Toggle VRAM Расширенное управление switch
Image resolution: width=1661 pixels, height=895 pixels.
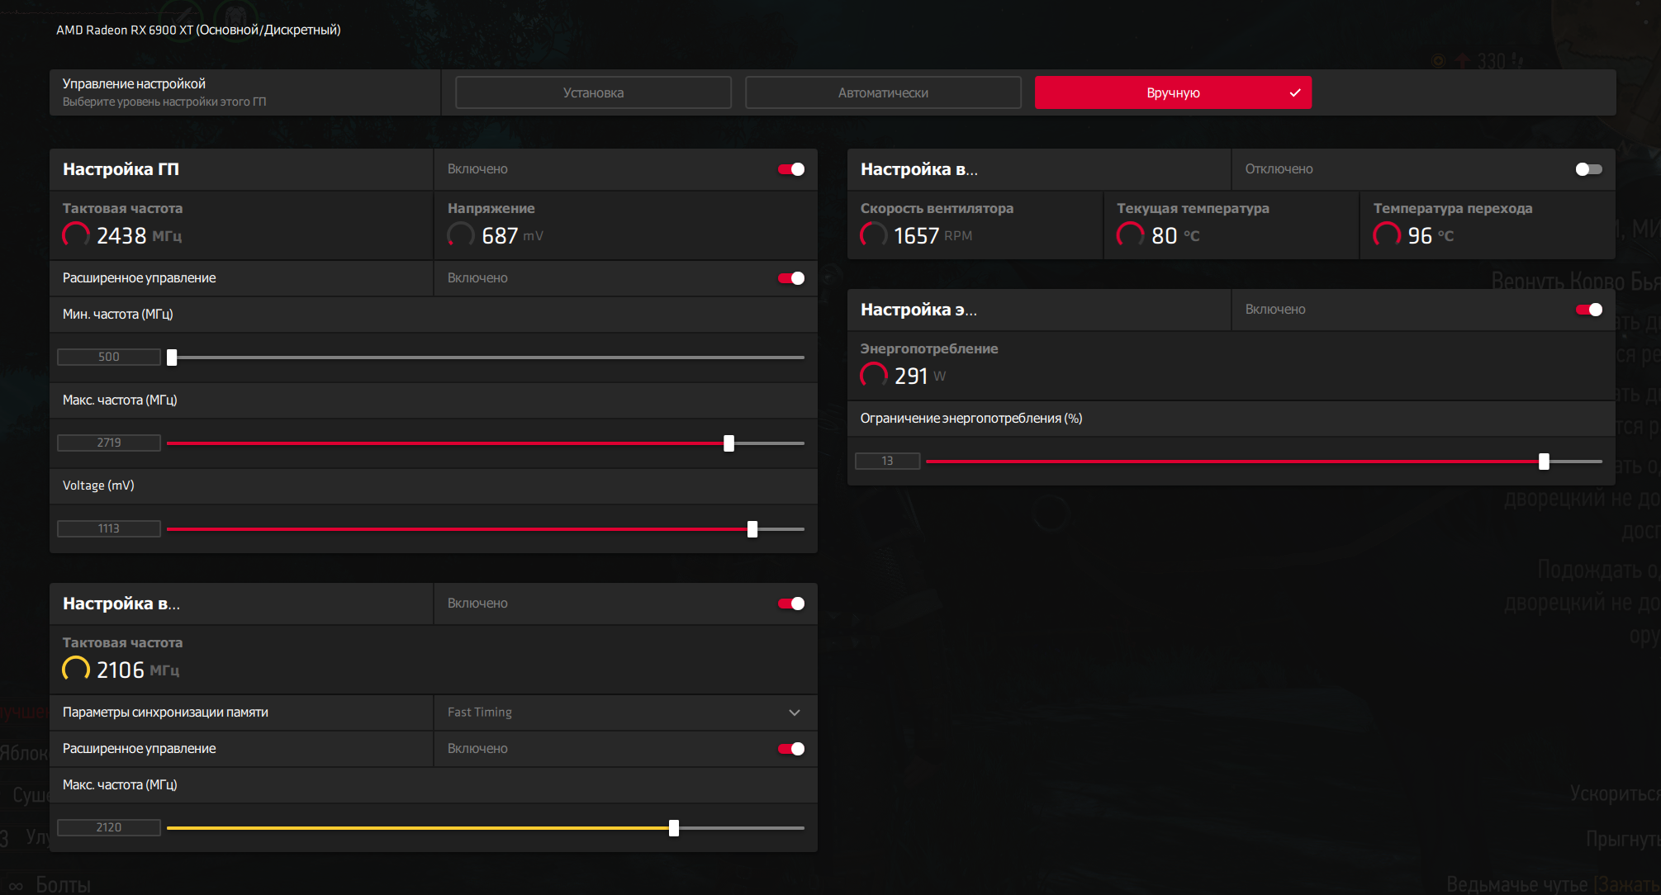tap(791, 749)
